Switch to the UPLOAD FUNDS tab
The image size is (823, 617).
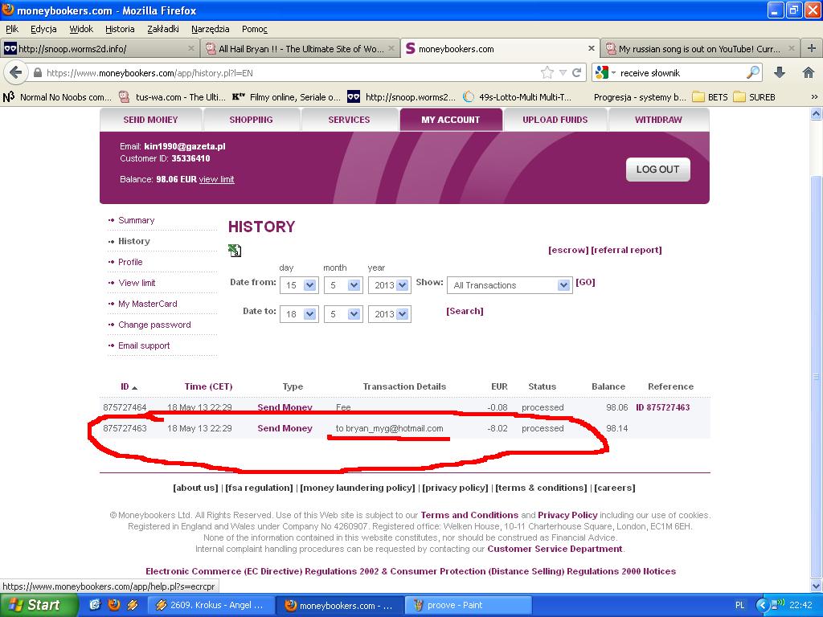pyautogui.click(x=555, y=120)
